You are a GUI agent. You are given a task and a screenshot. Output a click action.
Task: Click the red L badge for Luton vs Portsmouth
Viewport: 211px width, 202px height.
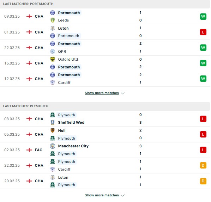[203, 32]
